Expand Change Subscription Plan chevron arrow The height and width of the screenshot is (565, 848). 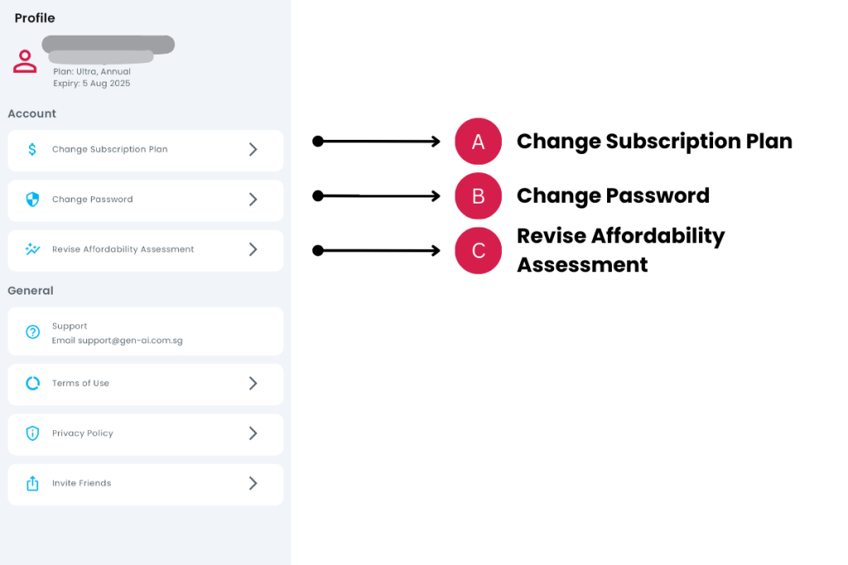(253, 150)
